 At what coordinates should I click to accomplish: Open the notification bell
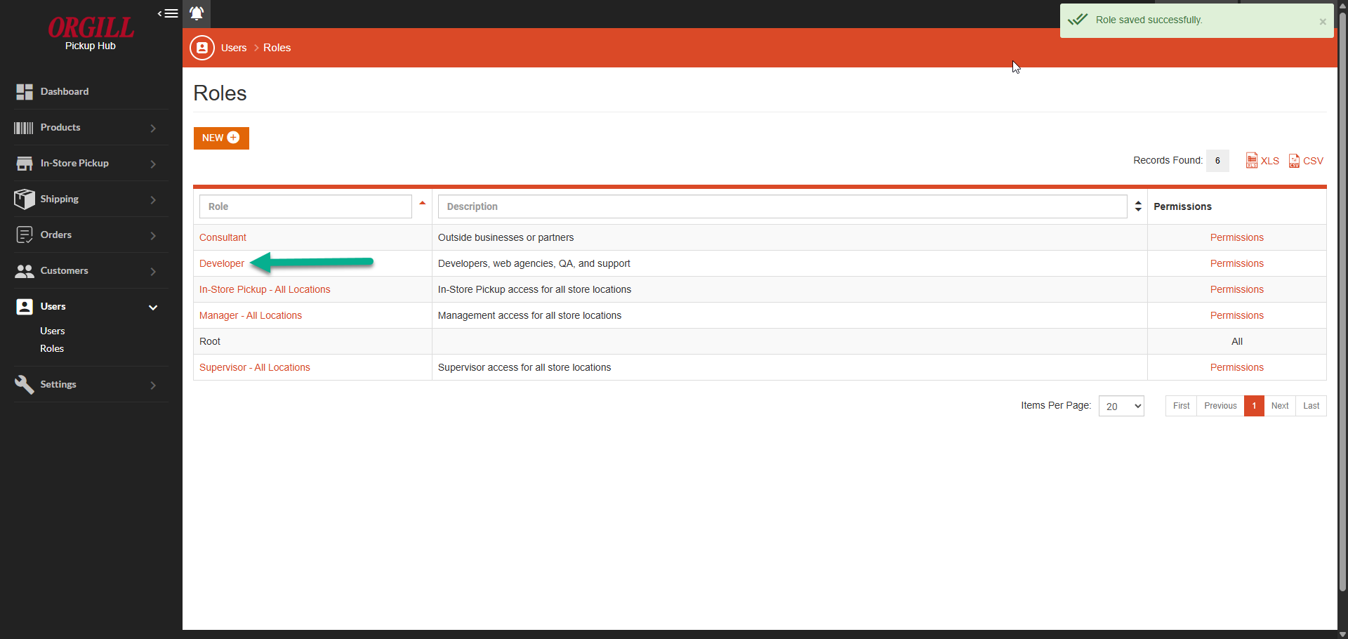(197, 13)
